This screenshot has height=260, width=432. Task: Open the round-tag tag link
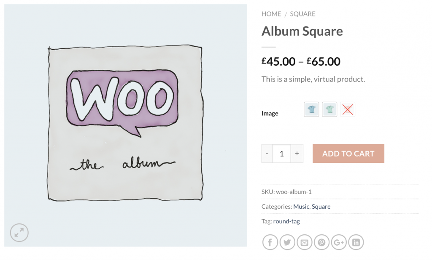pos(286,221)
